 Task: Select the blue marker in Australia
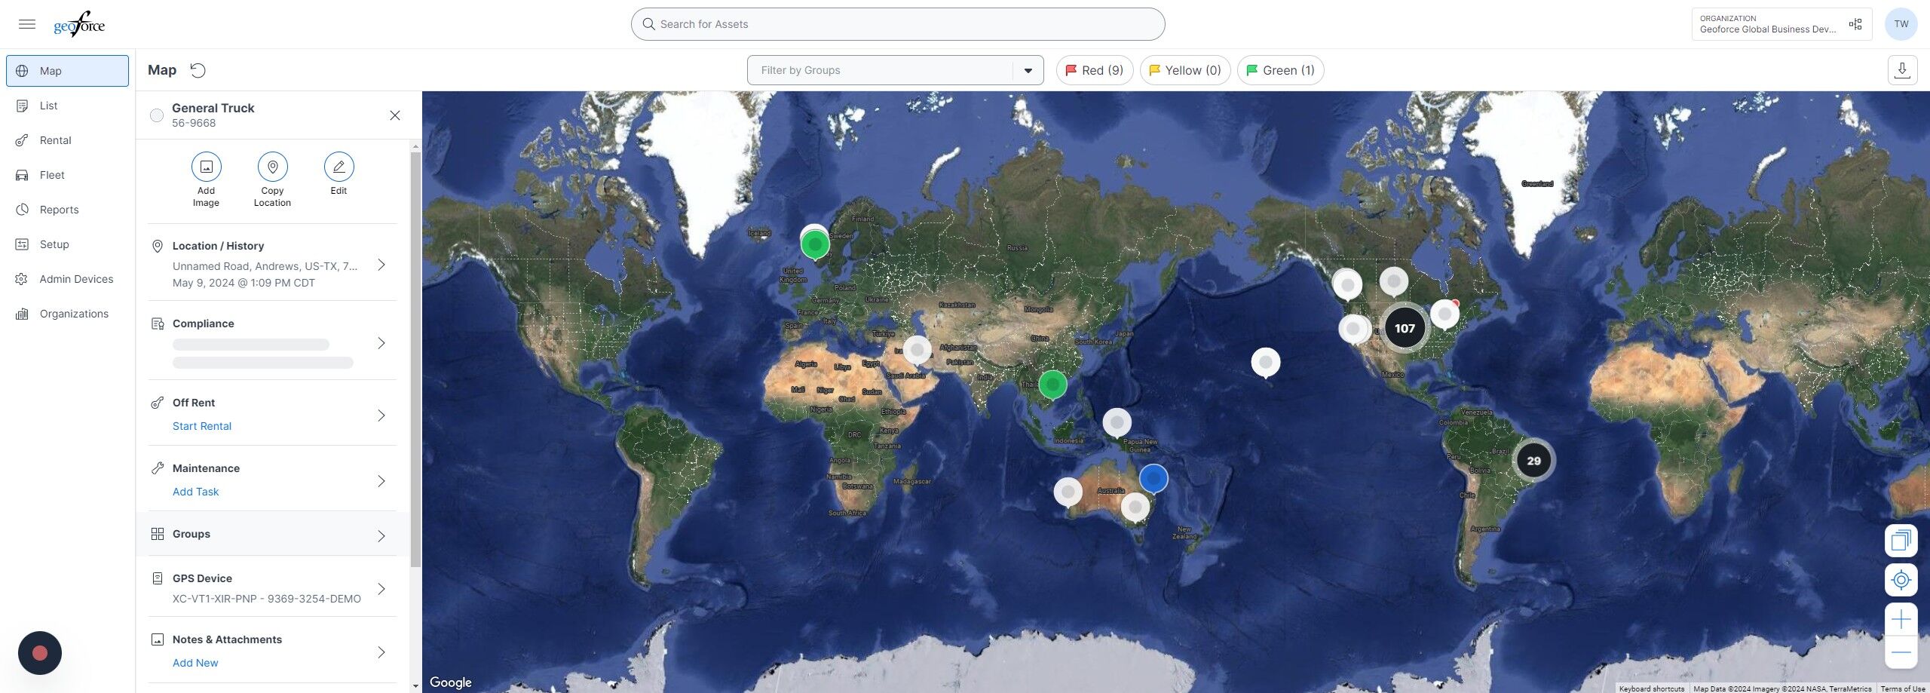pyautogui.click(x=1153, y=478)
